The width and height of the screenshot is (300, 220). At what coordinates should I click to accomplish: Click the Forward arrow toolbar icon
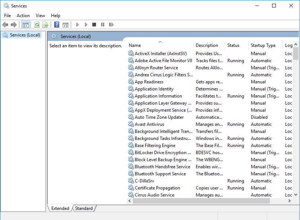[x=14, y=25]
